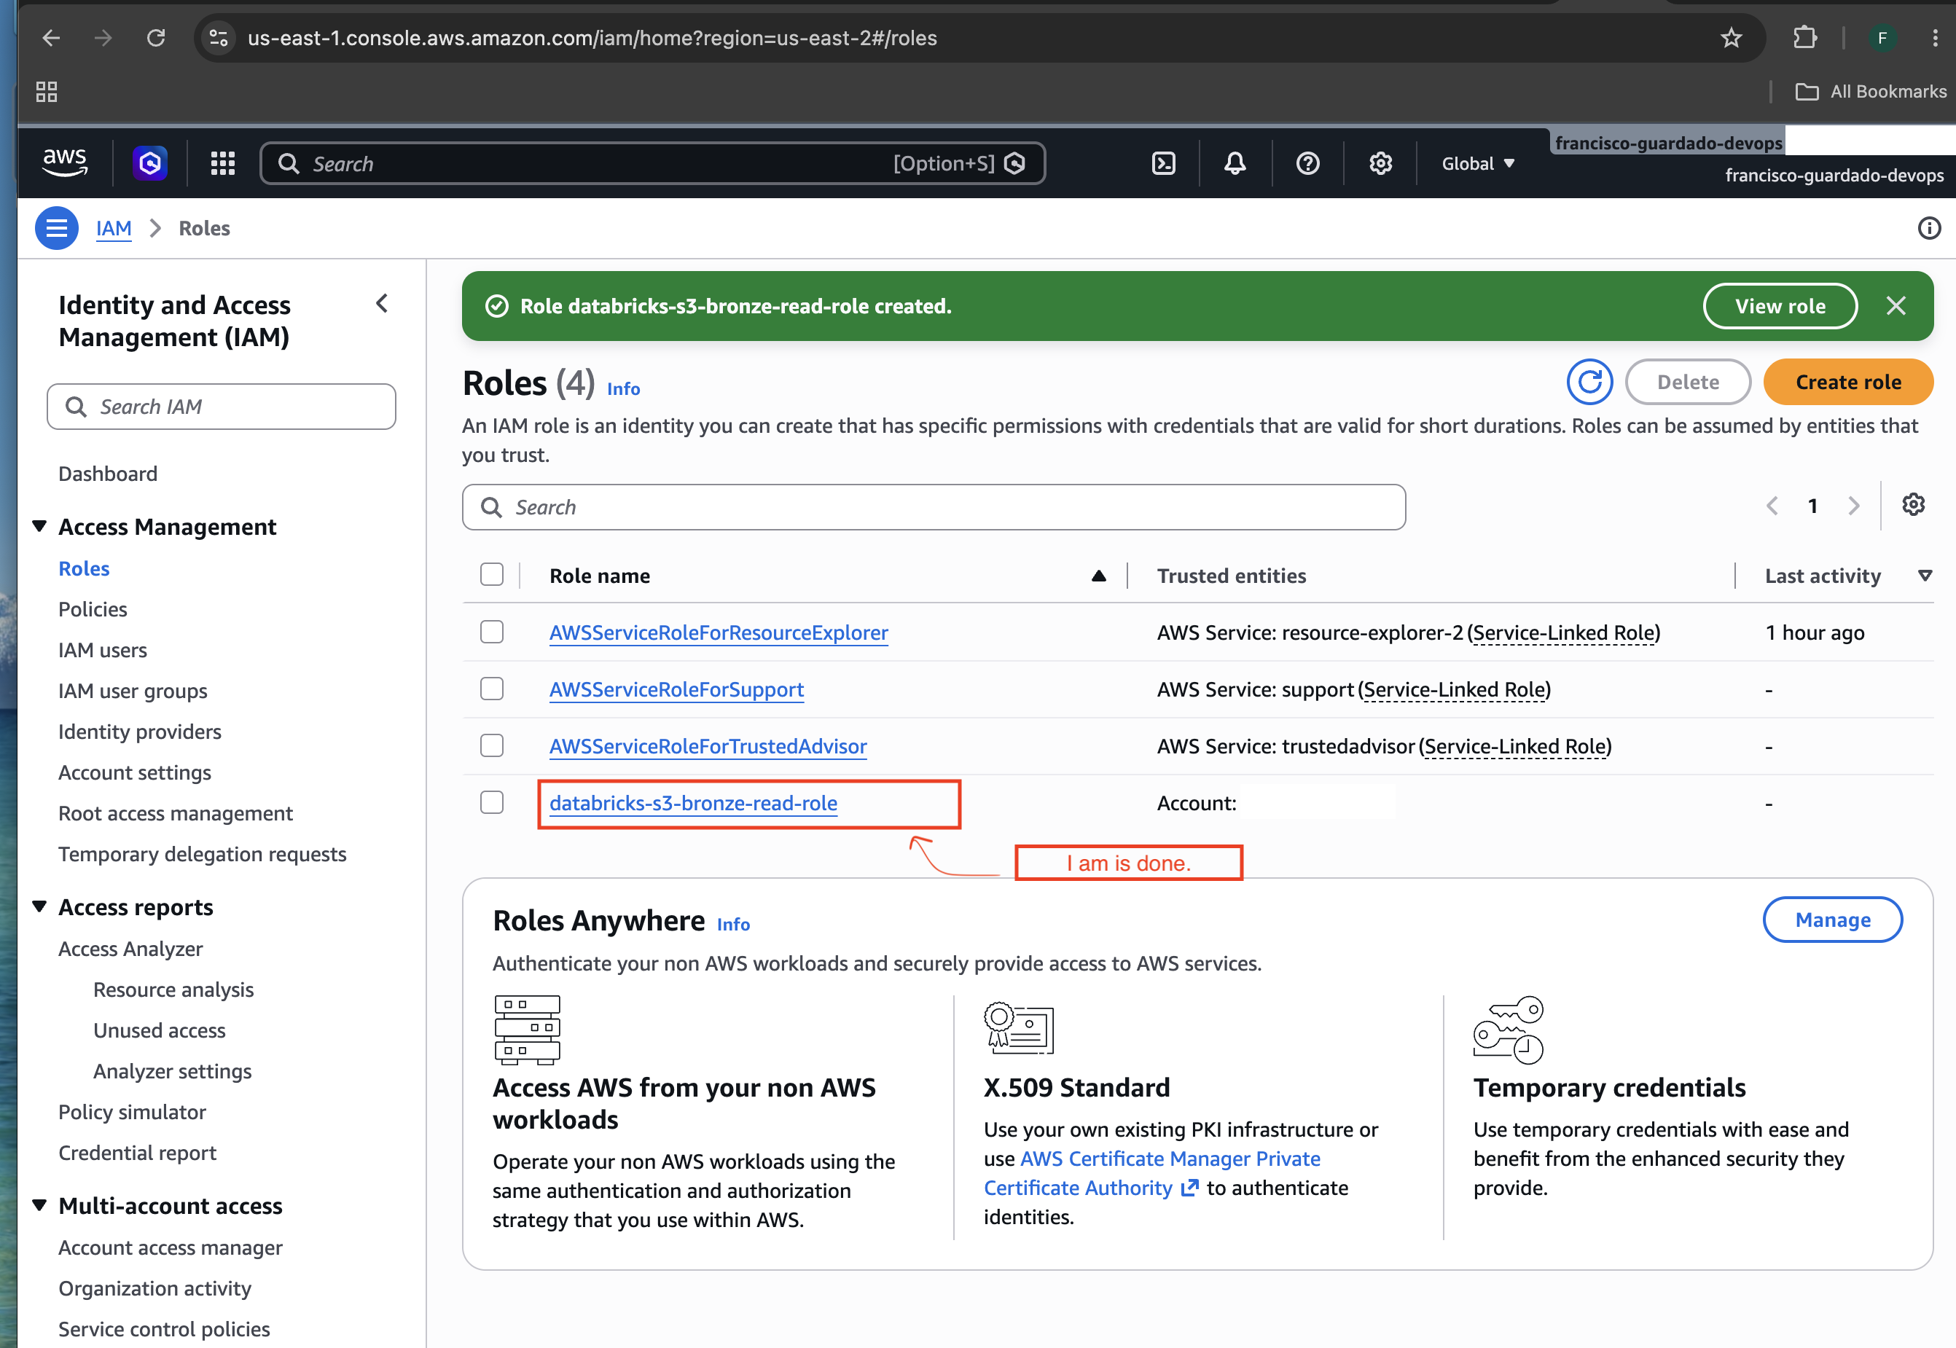Screen dimensions: 1956x1348
Task: Open Identity providers
Action: 140,732
